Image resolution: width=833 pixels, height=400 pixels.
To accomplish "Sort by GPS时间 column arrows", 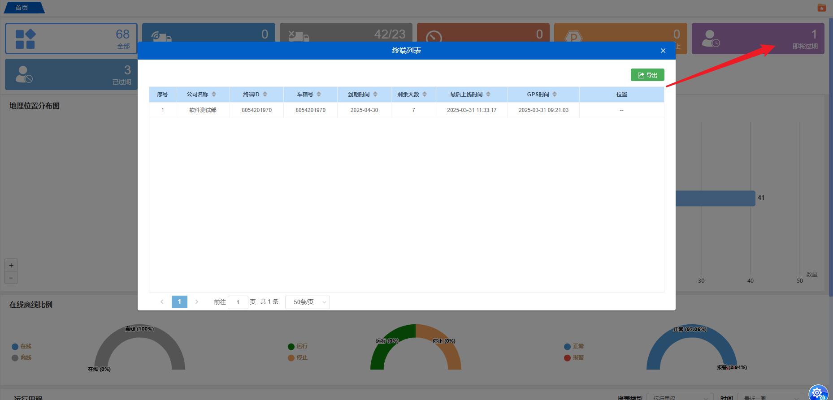I will [x=555, y=95].
